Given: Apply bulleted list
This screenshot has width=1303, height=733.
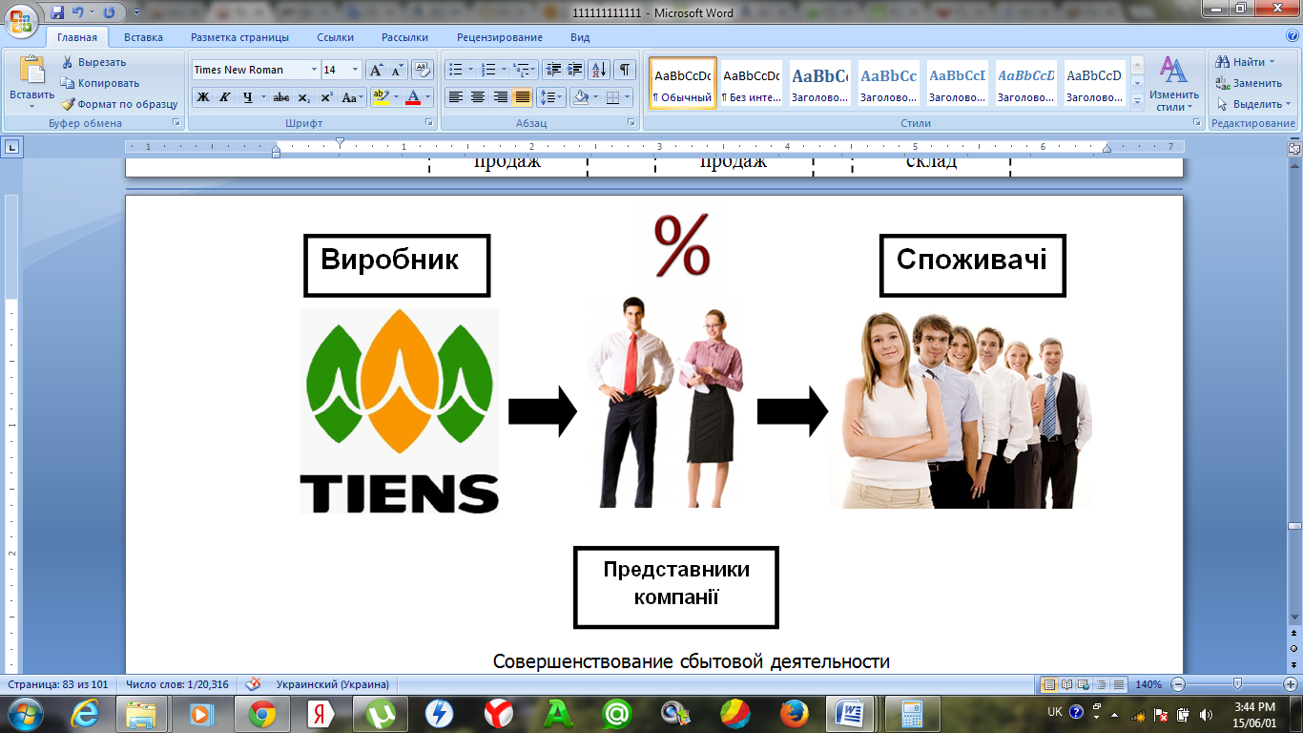Looking at the screenshot, I should click(x=456, y=70).
